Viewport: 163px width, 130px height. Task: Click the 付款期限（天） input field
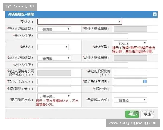[x=54, y=89]
